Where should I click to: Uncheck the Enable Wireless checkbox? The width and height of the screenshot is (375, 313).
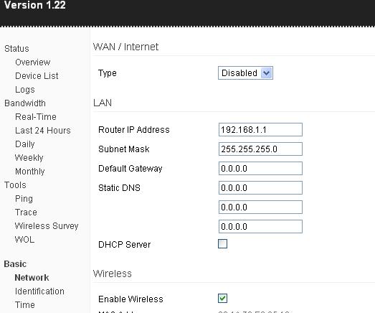click(223, 299)
